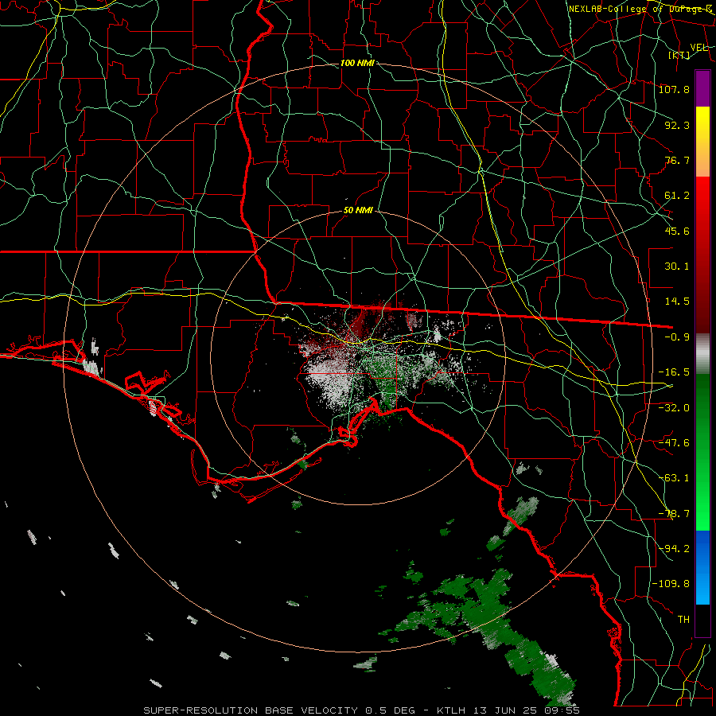
Task: Click the NEXLAB-College of DuPage credit text
Action: point(640,9)
